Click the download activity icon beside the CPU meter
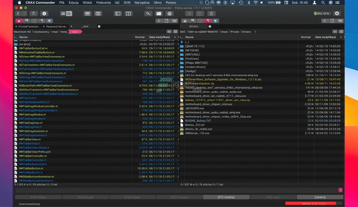 (x=337, y=14)
